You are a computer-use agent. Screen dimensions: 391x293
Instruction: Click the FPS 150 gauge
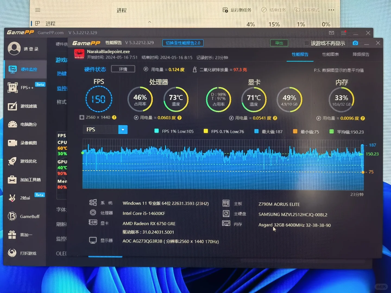99,99
